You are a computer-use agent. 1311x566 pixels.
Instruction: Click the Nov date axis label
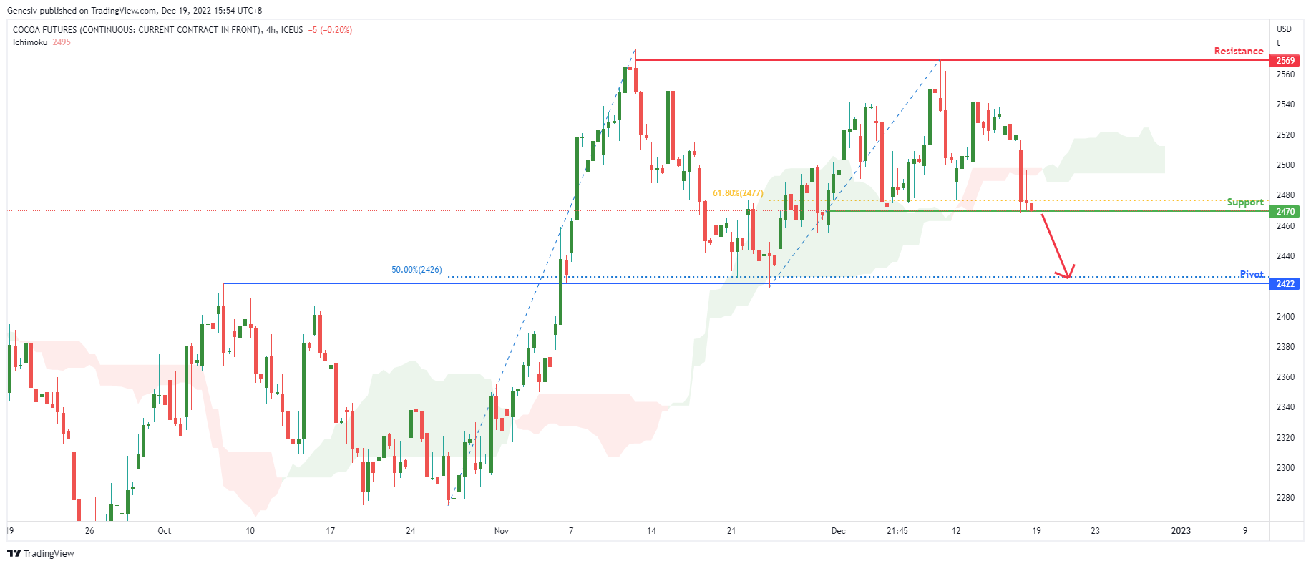501,531
